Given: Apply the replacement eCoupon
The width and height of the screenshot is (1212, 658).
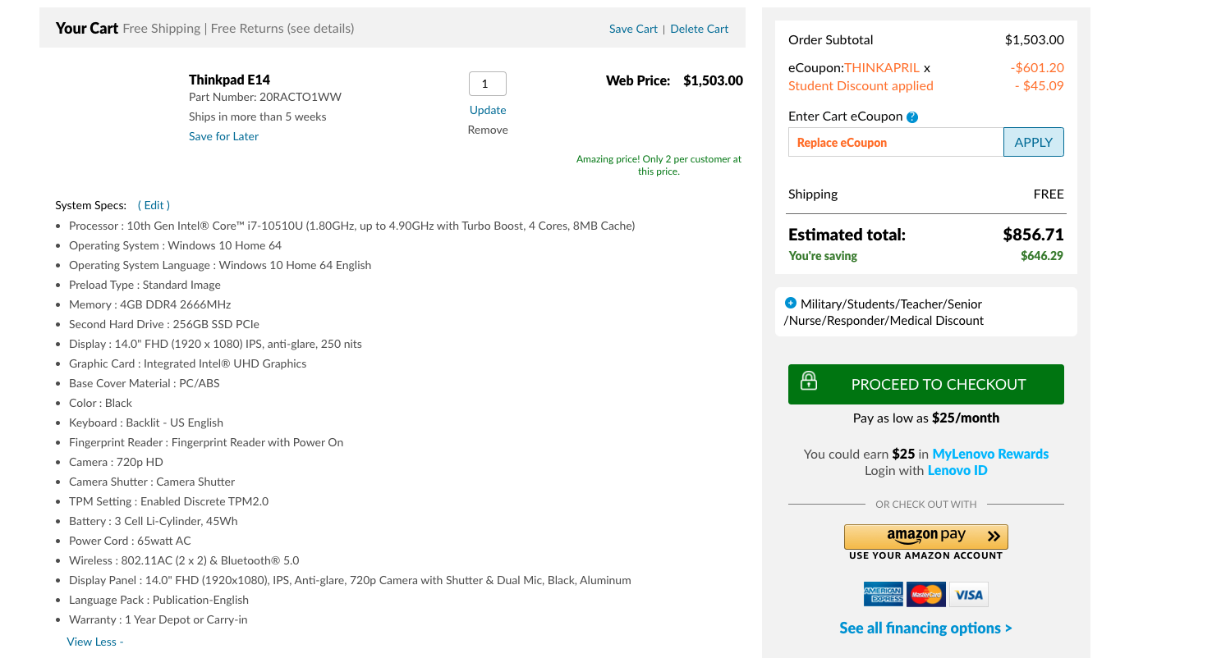Looking at the screenshot, I should pyautogui.click(x=1033, y=141).
